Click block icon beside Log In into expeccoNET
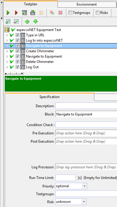The width and height of the screenshot is (117, 207). [23, 40]
